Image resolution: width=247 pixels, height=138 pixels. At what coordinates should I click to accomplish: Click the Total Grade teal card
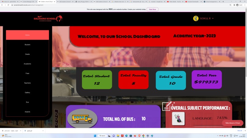tap(171, 80)
